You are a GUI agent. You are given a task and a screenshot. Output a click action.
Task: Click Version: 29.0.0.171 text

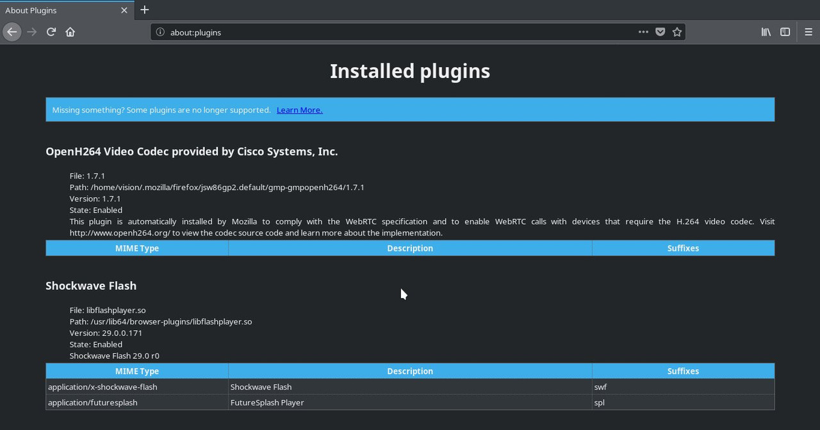(x=106, y=333)
